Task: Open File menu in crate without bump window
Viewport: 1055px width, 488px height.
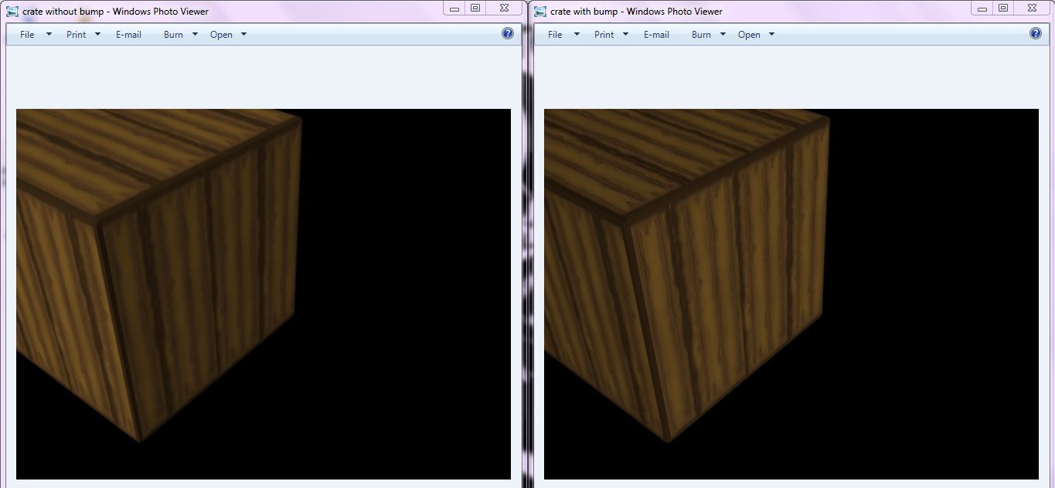Action: pos(27,35)
